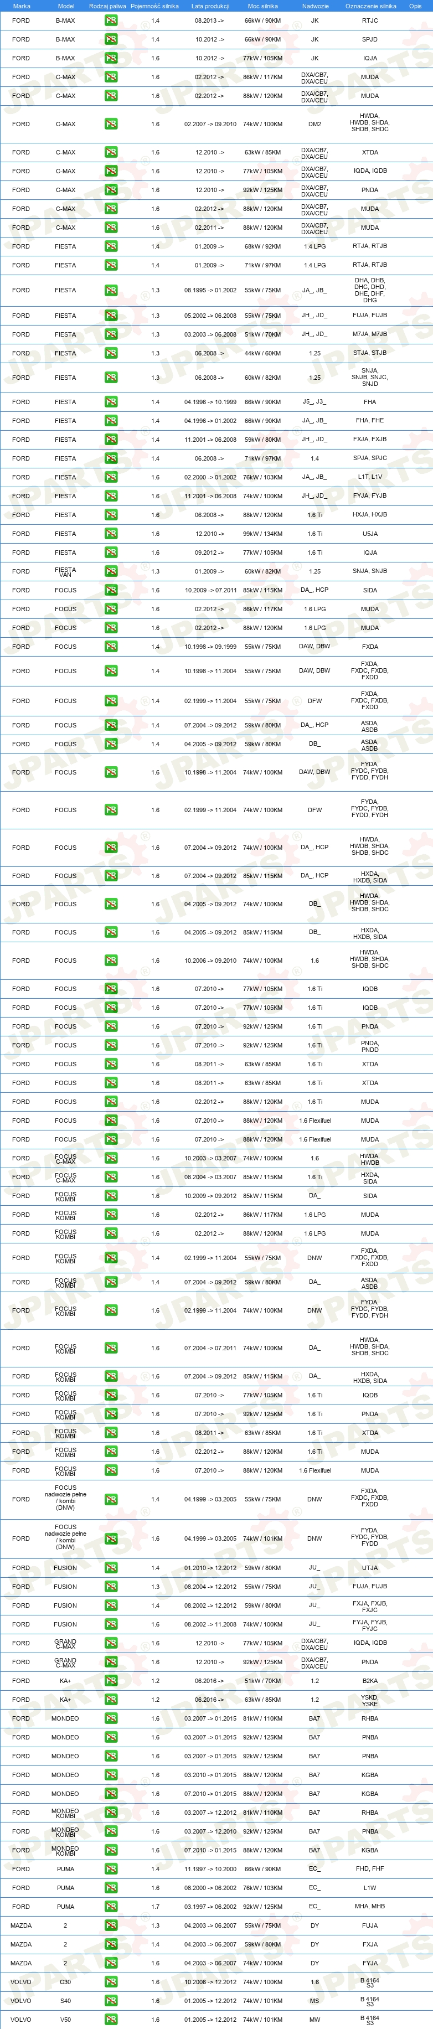Image resolution: width=433 pixels, height=2029 pixels.
Task: Click the 'Model' column header
Action: pos(66,6)
